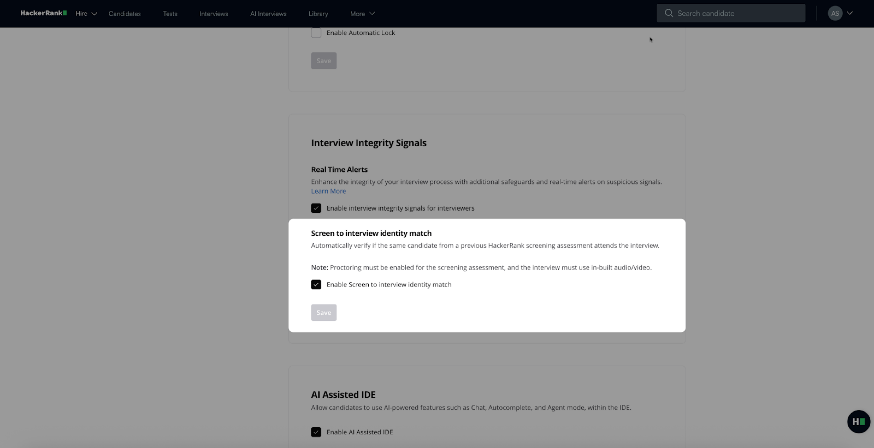Switch to Interviews in navigation
874x448 pixels.
(x=214, y=14)
